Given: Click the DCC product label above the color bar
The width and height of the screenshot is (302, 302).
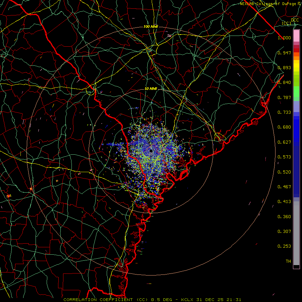Looking at the screenshot, I should click(x=295, y=20).
